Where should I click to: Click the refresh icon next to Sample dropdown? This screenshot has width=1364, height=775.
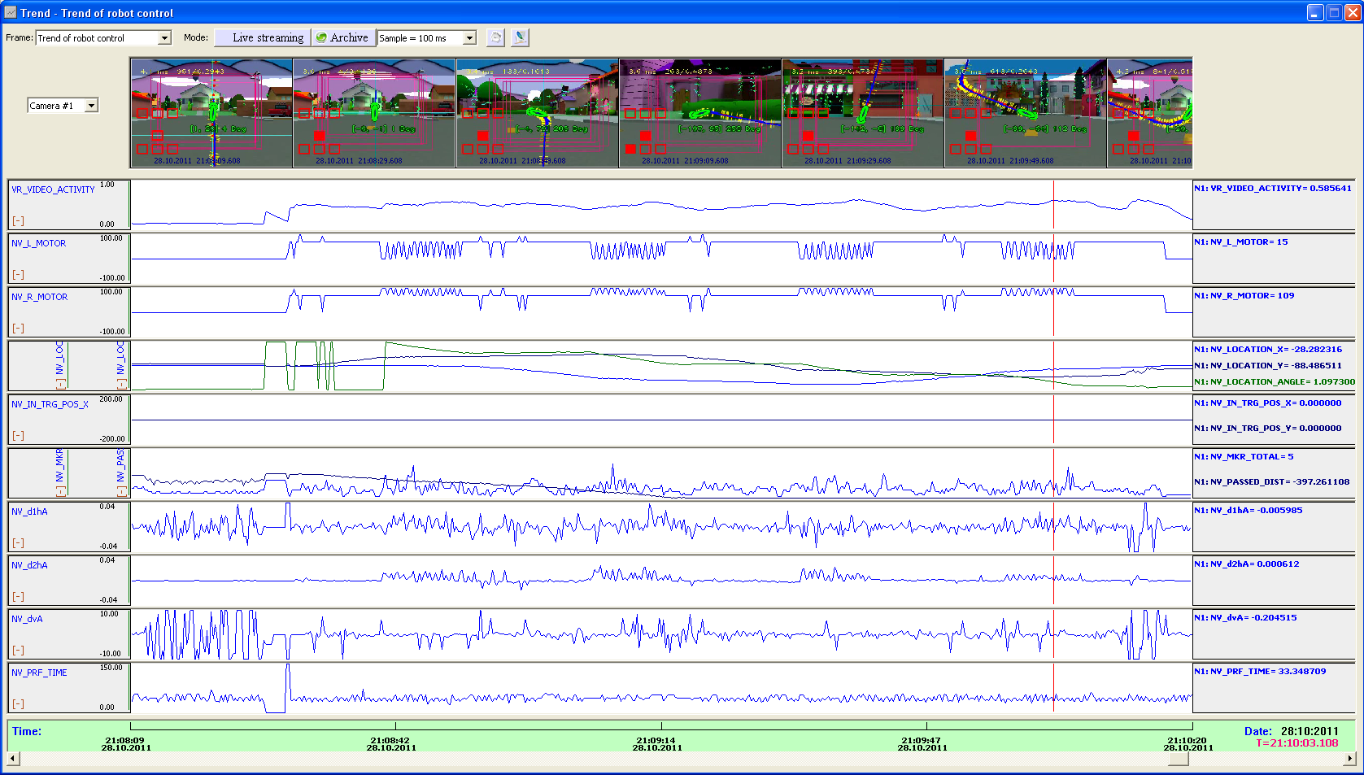(495, 37)
